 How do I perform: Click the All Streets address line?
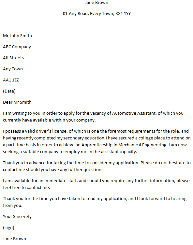[x=13, y=58]
